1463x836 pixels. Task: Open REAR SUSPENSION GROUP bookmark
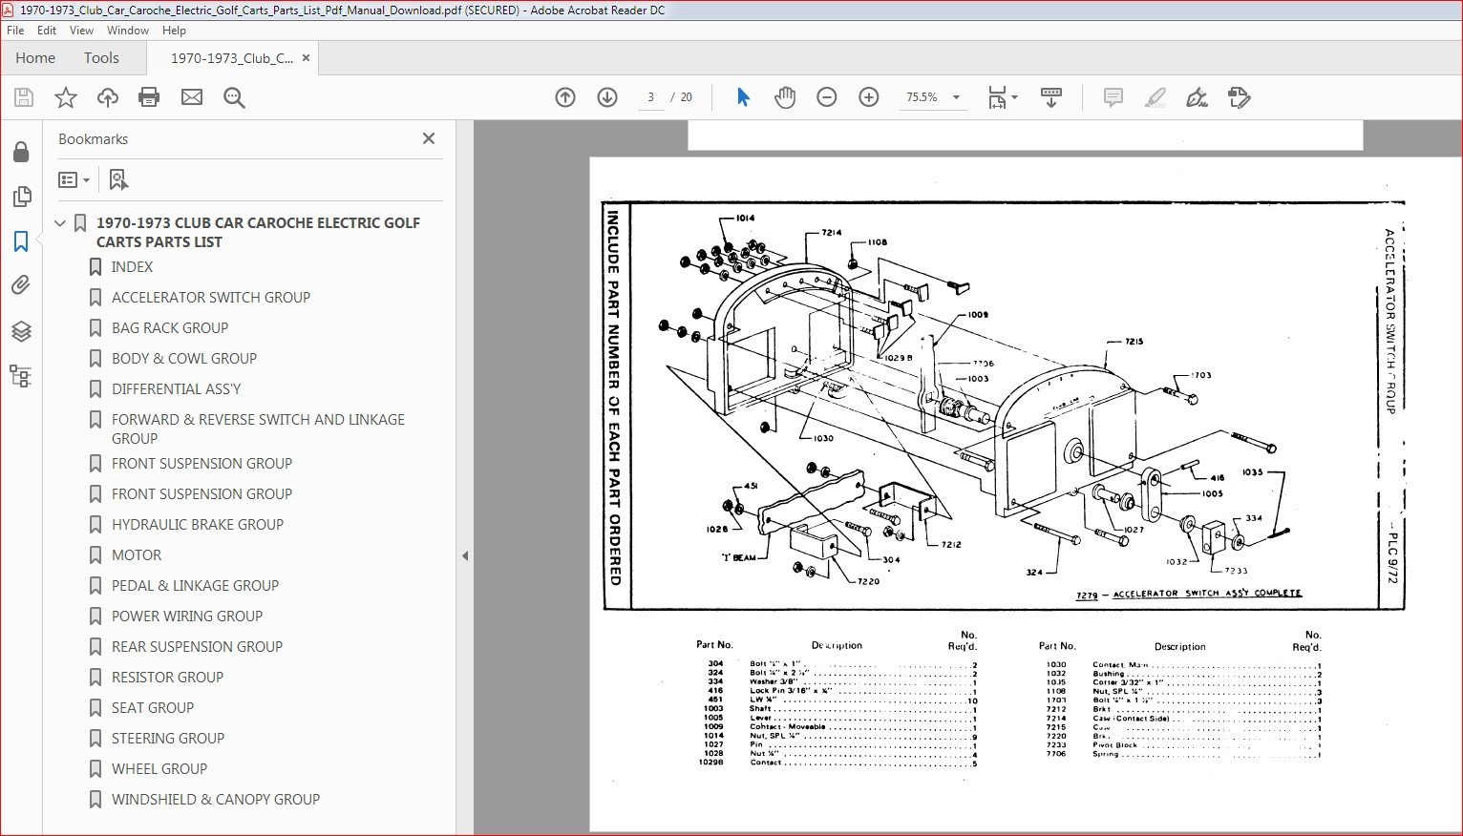tap(197, 647)
